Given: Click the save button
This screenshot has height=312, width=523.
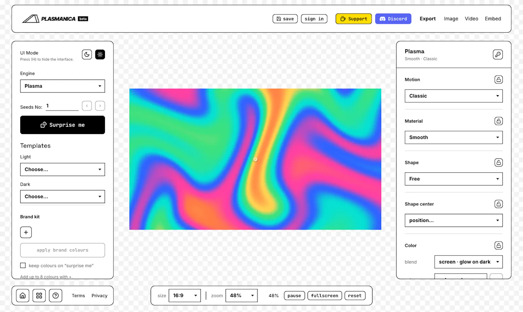Looking at the screenshot, I should click(285, 19).
